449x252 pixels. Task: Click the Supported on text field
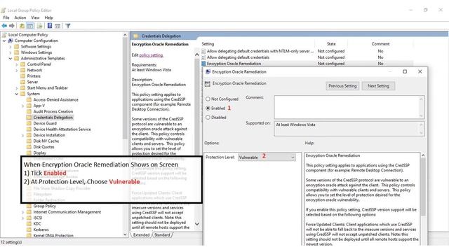coord(349,129)
